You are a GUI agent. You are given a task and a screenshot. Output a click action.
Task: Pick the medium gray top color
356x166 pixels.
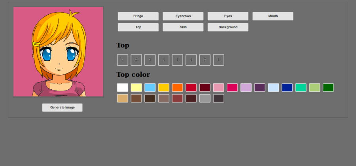coord(205,98)
